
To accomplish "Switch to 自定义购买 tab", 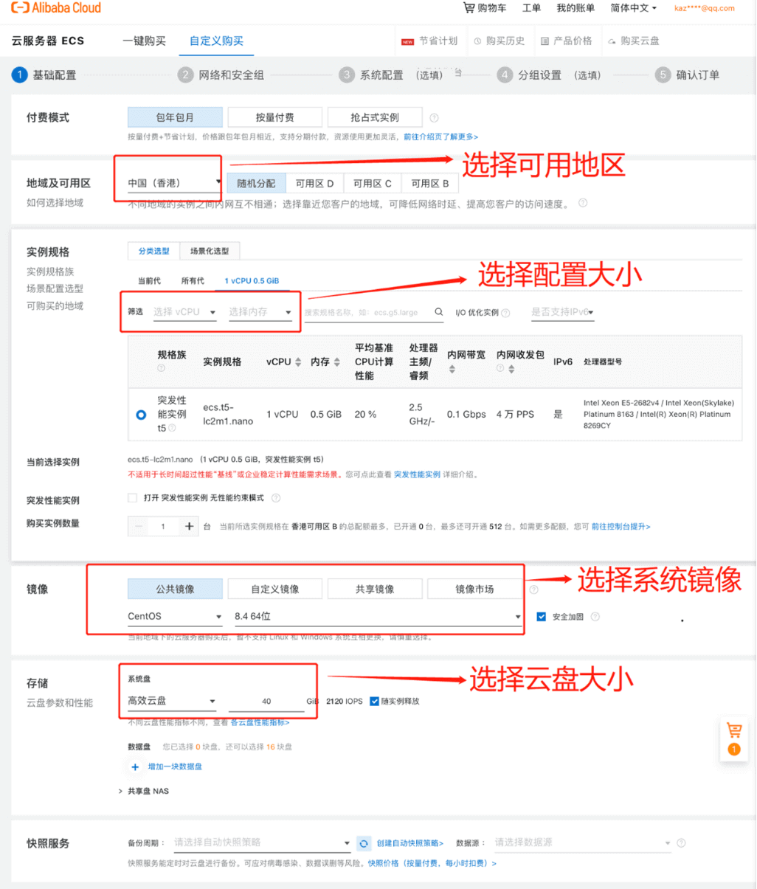I will (216, 41).
